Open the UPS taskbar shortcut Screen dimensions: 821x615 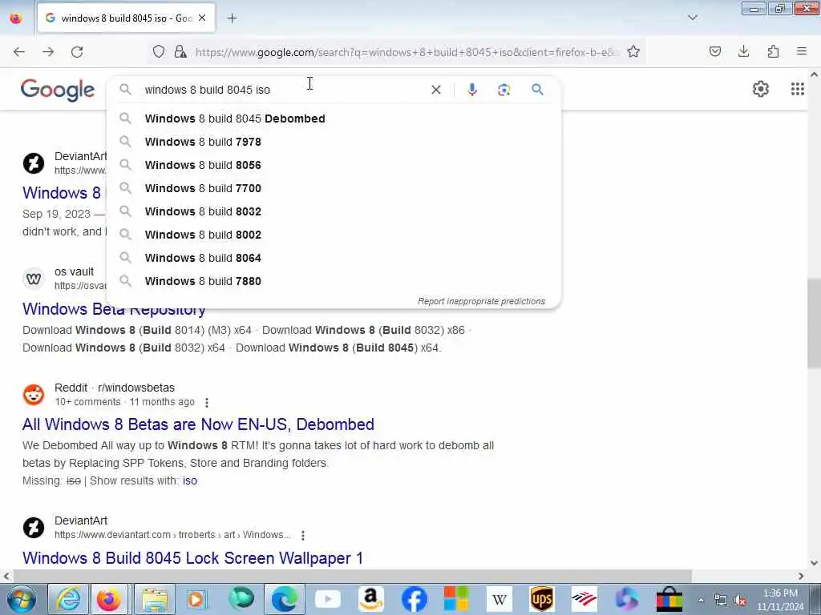(541, 599)
